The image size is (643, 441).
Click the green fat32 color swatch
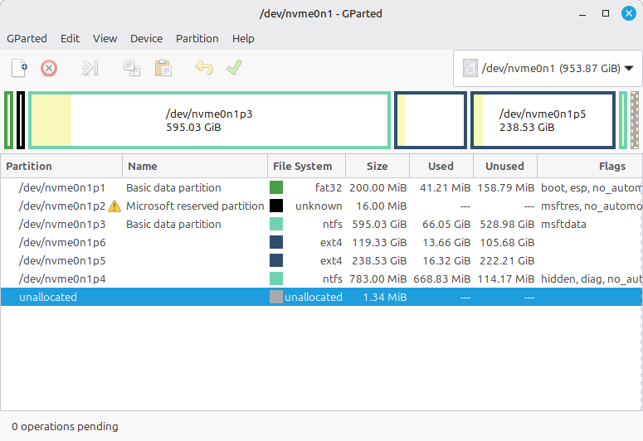[276, 188]
